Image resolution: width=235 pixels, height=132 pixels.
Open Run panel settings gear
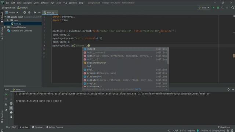228,89
